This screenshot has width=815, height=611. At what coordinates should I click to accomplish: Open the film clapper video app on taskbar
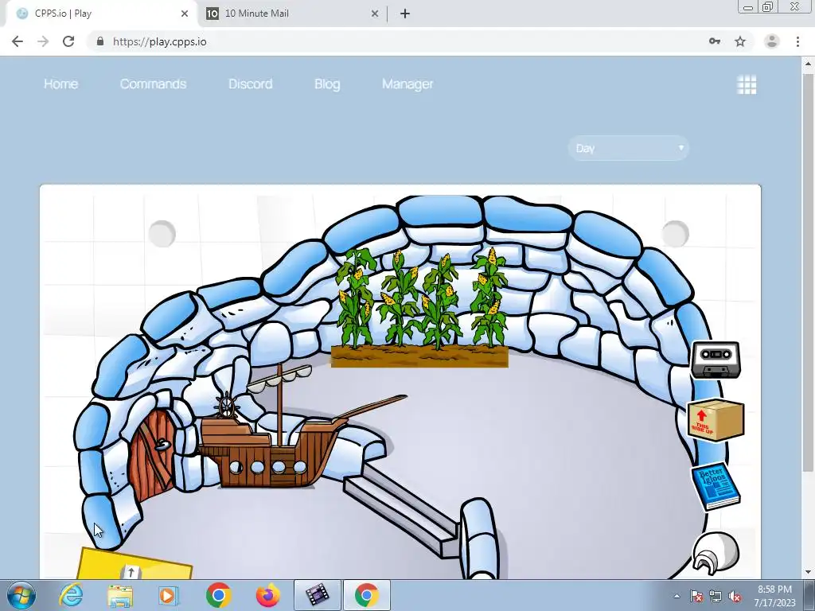pos(317,595)
